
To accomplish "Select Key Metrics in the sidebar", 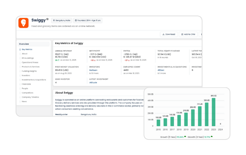I will click(27, 49).
